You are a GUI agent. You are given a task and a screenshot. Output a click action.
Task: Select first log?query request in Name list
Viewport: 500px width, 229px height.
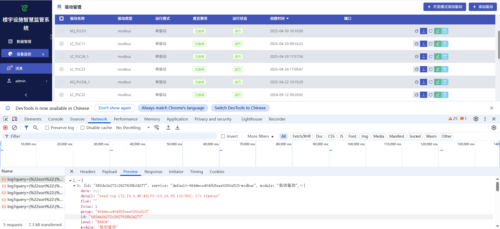click(32, 179)
